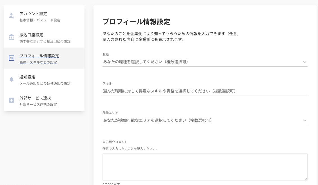Grab the textarea resize handle
The image size is (318, 185).
click(306, 179)
